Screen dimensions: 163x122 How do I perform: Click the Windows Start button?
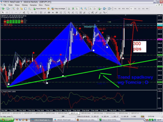[x=7, y=120]
